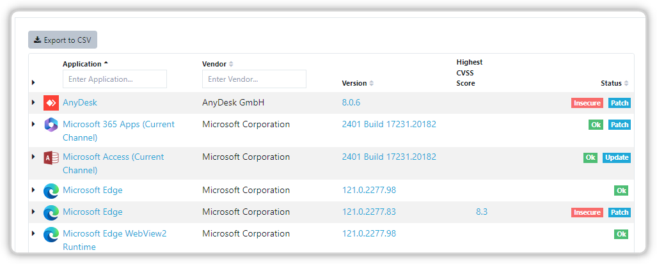This screenshot has width=657, height=264.
Task: Click Ok badge for Edge 121.0.2277.98
Action: pos(621,190)
